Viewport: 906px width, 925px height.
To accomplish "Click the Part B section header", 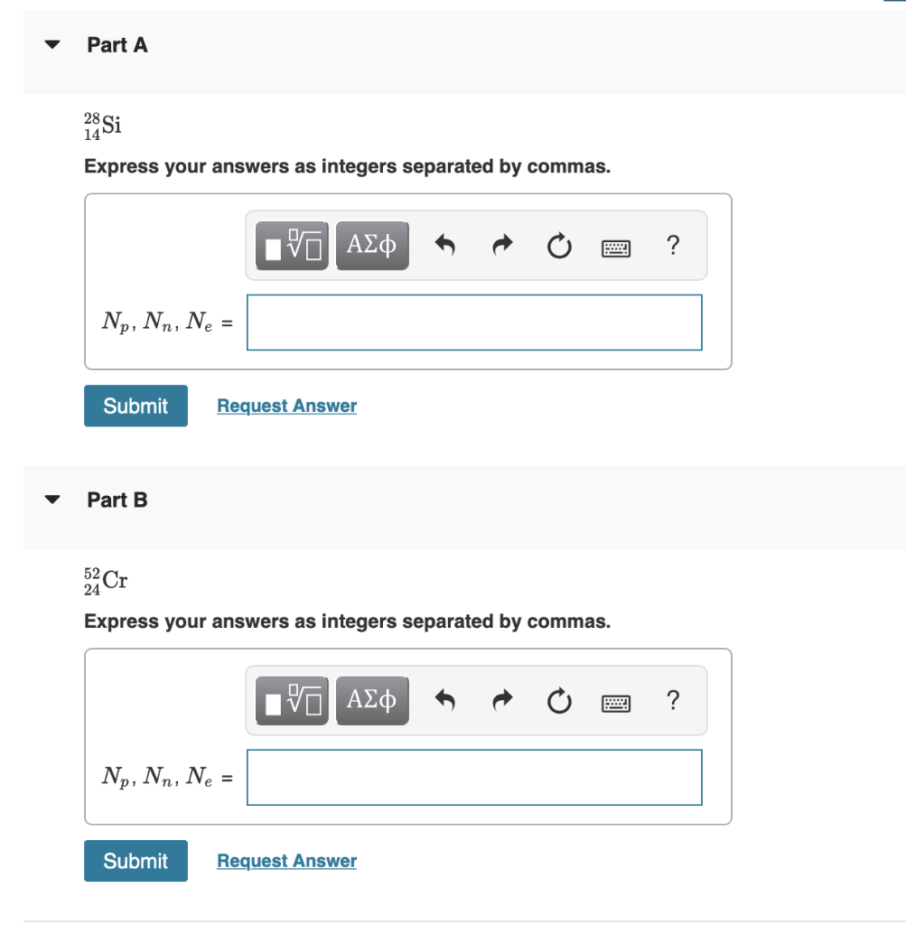I will 117,500.
